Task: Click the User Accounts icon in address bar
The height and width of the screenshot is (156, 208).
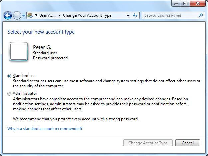Action: [30, 15]
